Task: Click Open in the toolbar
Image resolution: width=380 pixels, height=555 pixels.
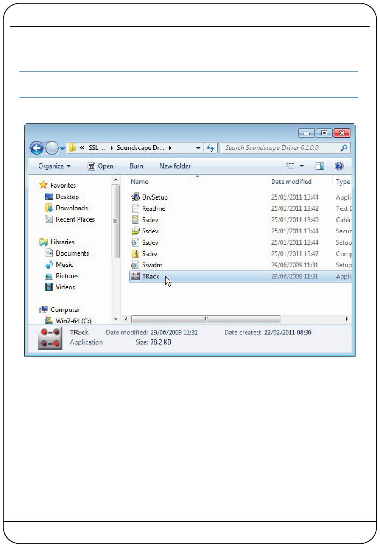Action: [101, 166]
